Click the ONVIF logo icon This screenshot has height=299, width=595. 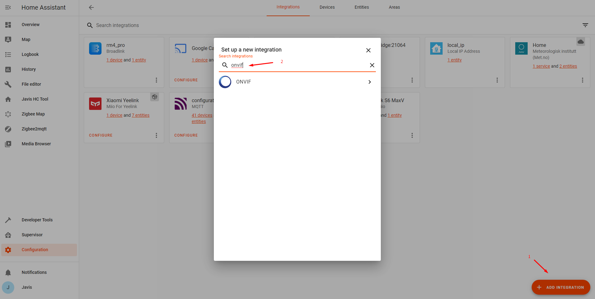225,82
